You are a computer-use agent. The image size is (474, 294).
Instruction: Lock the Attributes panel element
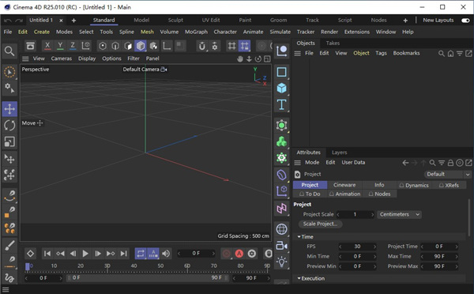point(450,163)
